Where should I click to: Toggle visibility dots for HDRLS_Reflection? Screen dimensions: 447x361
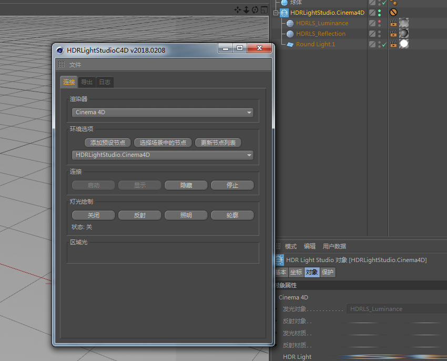click(x=380, y=34)
